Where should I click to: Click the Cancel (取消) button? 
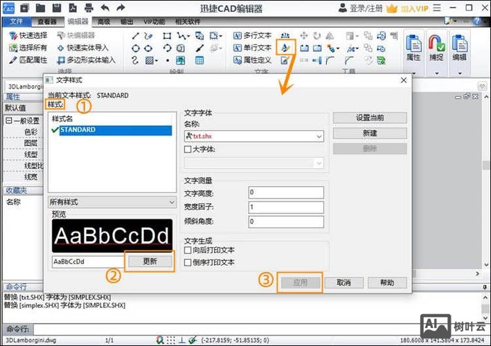point(343,283)
